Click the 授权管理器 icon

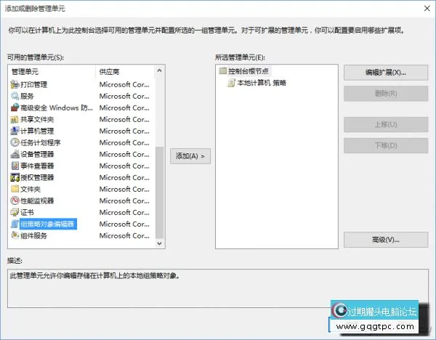click(x=15, y=177)
